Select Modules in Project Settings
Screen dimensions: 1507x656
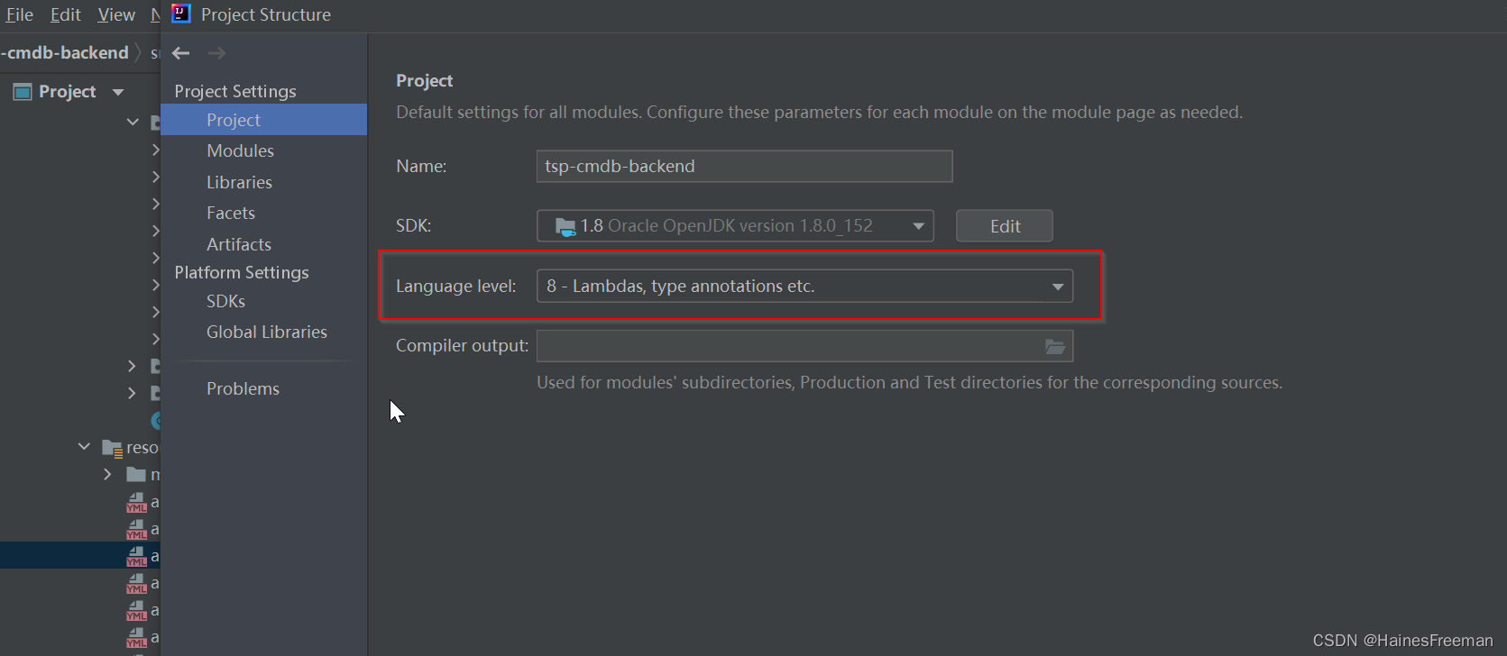tap(240, 150)
